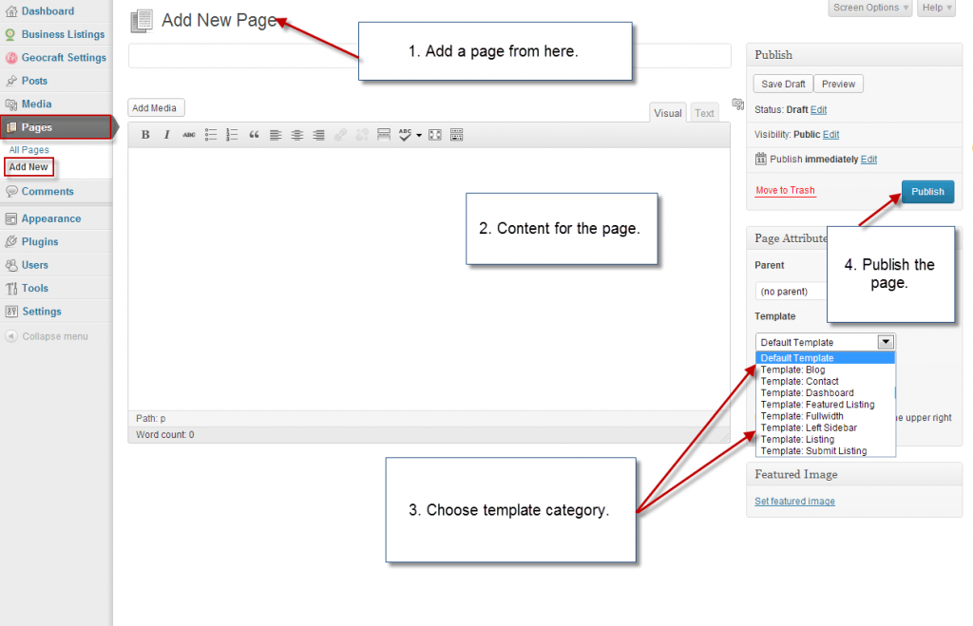The width and height of the screenshot is (973, 626).
Task: Center align the text
Action: coord(296,135)
